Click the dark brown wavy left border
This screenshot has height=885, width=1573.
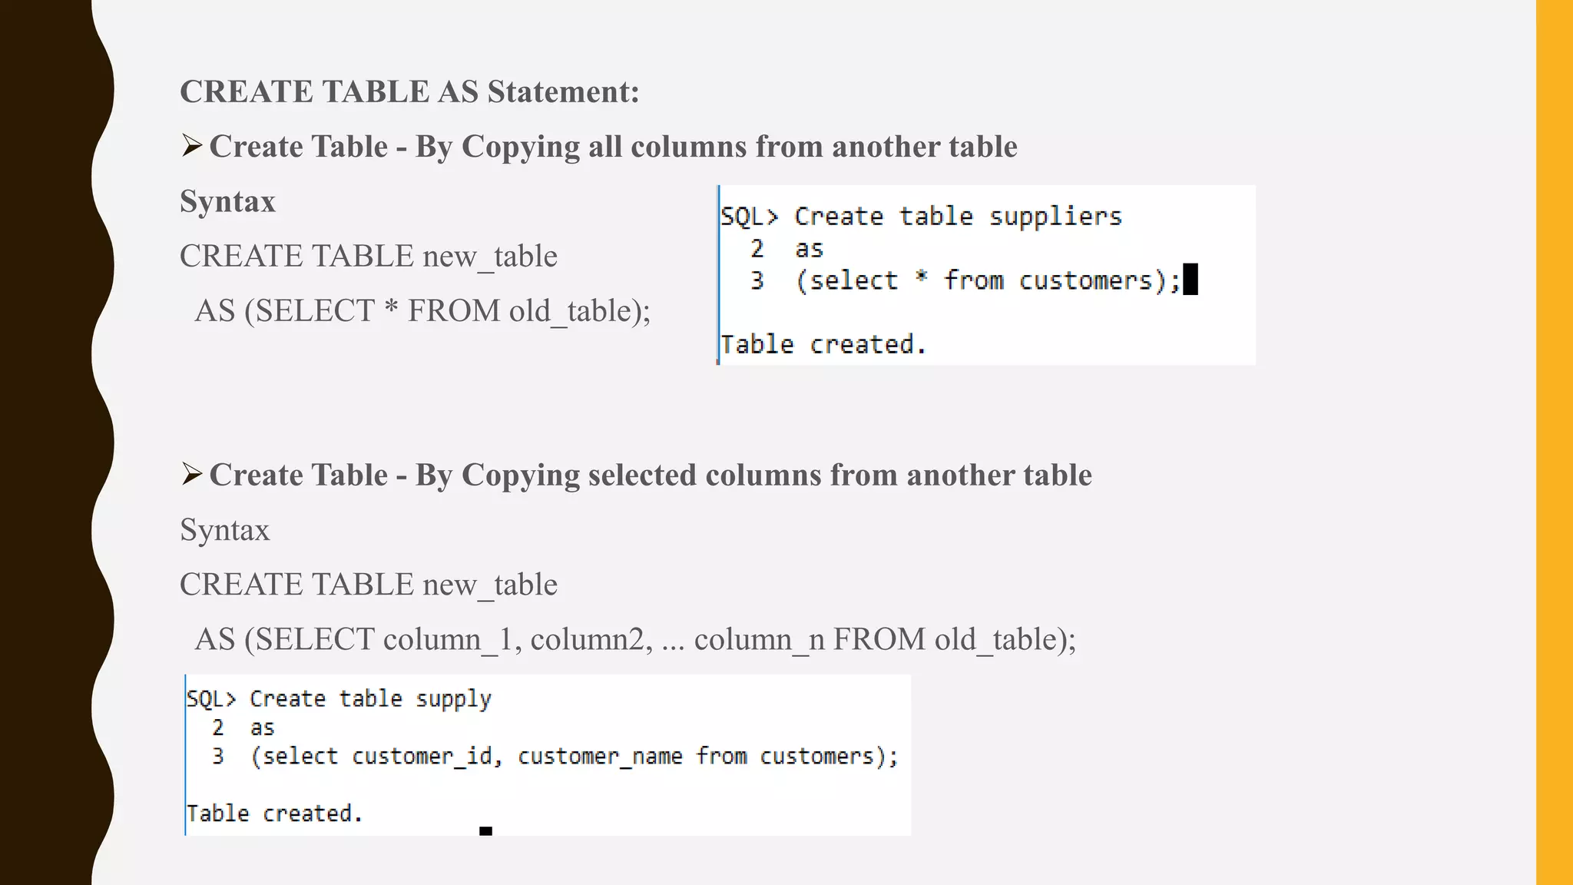[46, 442]
